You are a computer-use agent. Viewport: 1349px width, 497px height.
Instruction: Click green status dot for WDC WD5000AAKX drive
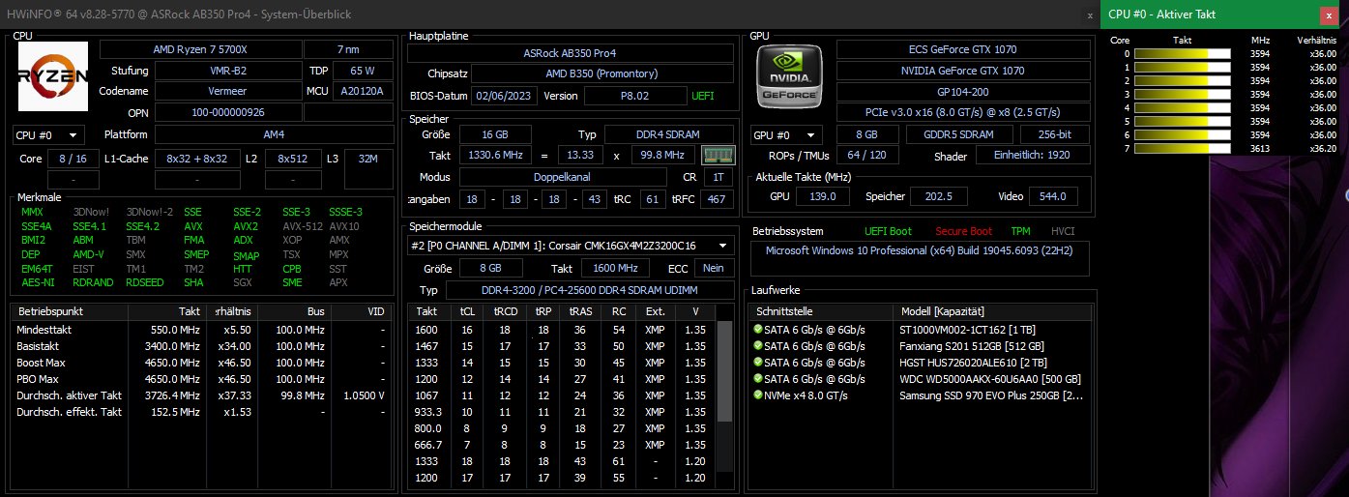(758, 378)
